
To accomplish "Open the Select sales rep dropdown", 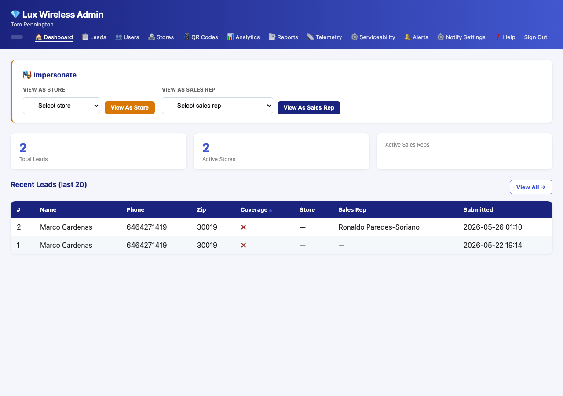I will coord(217,106).
